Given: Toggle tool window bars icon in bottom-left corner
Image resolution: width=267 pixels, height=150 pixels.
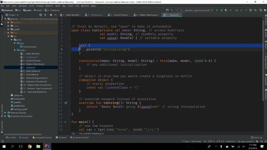Looking at the screenshot, I should [3, 141].
